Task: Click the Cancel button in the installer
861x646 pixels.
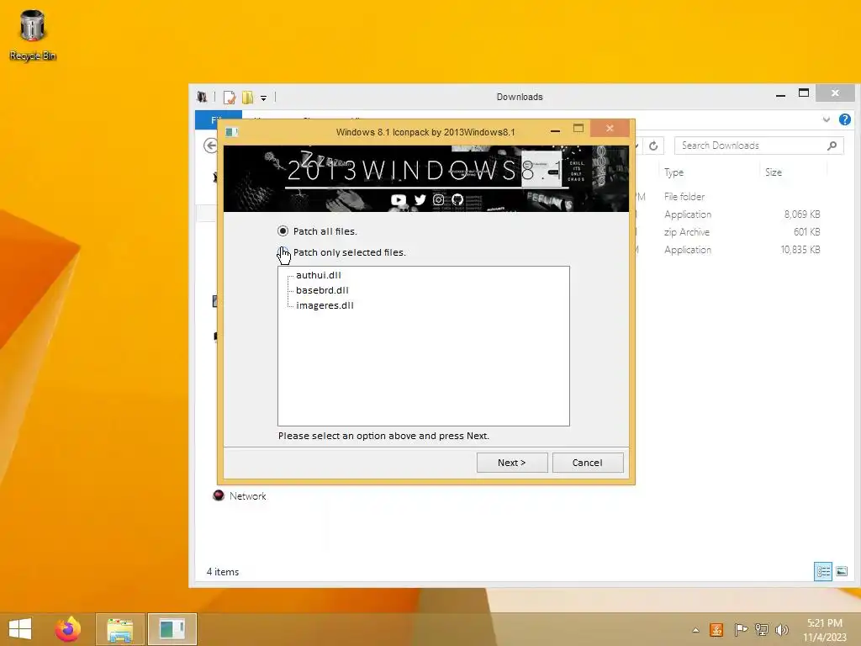Action: 588,463
